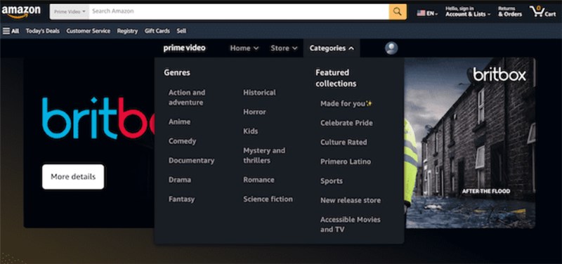This screenshot has height=264, width=562.
Task: Click the After the Flood banner image
Action: click(x=470, y=143)
